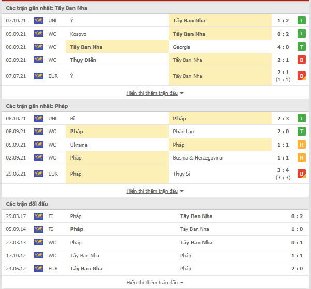Screen dimensions: 311x289
Task: Click the flag icon in the 24.06.12 EUR row
Action: click(39, 269)
